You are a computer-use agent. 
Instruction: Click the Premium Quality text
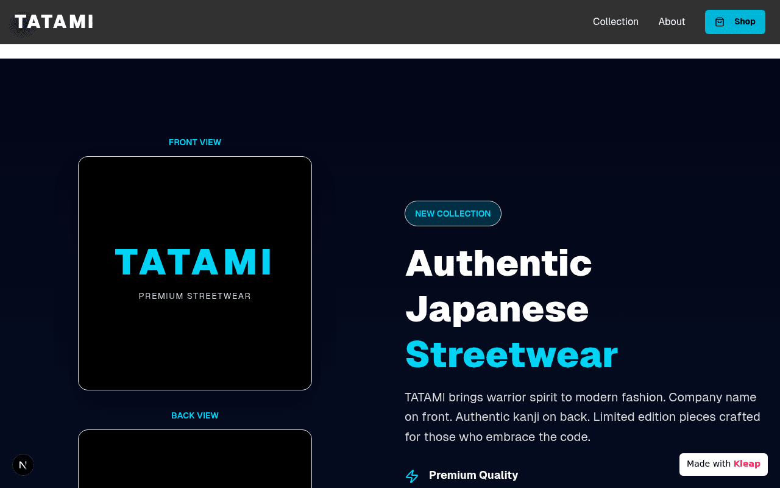point(473,475)
